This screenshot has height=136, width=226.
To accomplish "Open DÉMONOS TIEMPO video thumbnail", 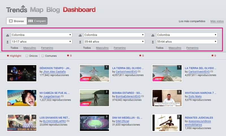I will click(x=22, y=73).
